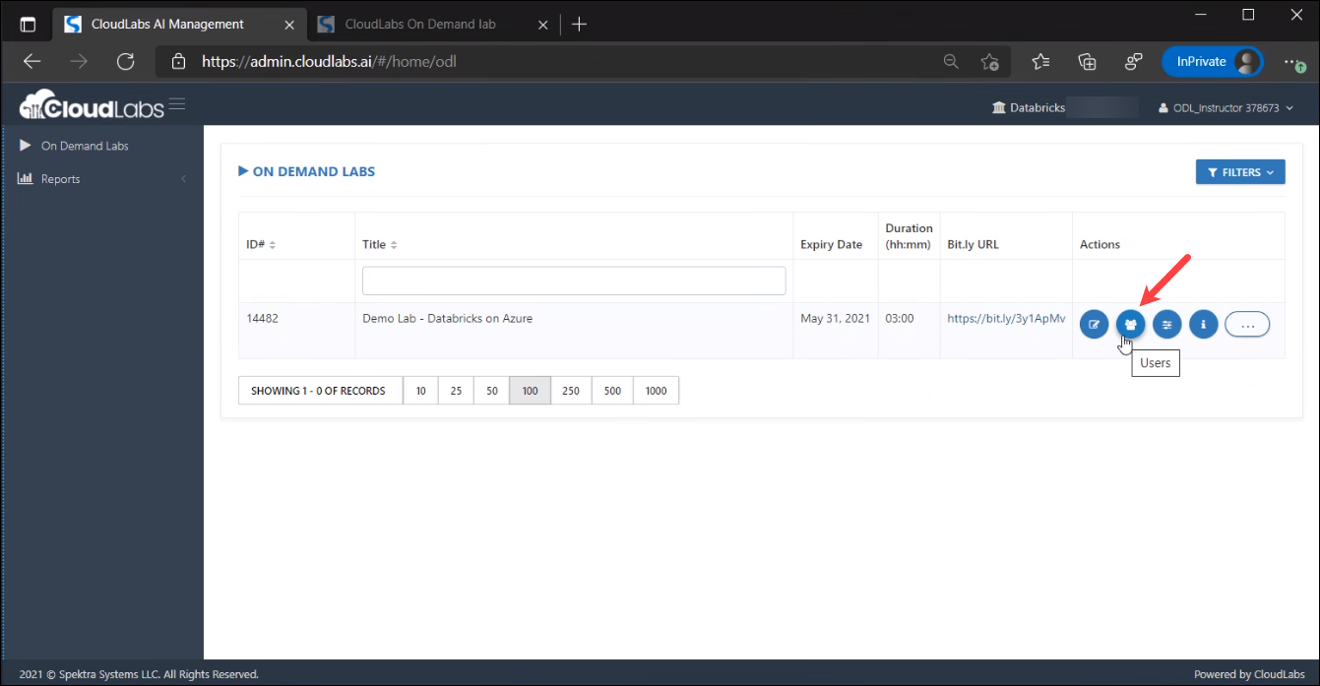
Task: Sort table by ID# column
Action: pos(261,244)
